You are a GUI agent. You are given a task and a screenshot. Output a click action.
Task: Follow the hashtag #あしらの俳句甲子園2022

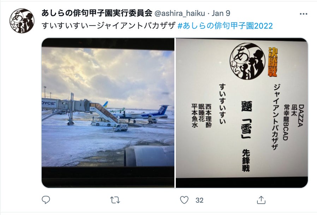(225, 26)
